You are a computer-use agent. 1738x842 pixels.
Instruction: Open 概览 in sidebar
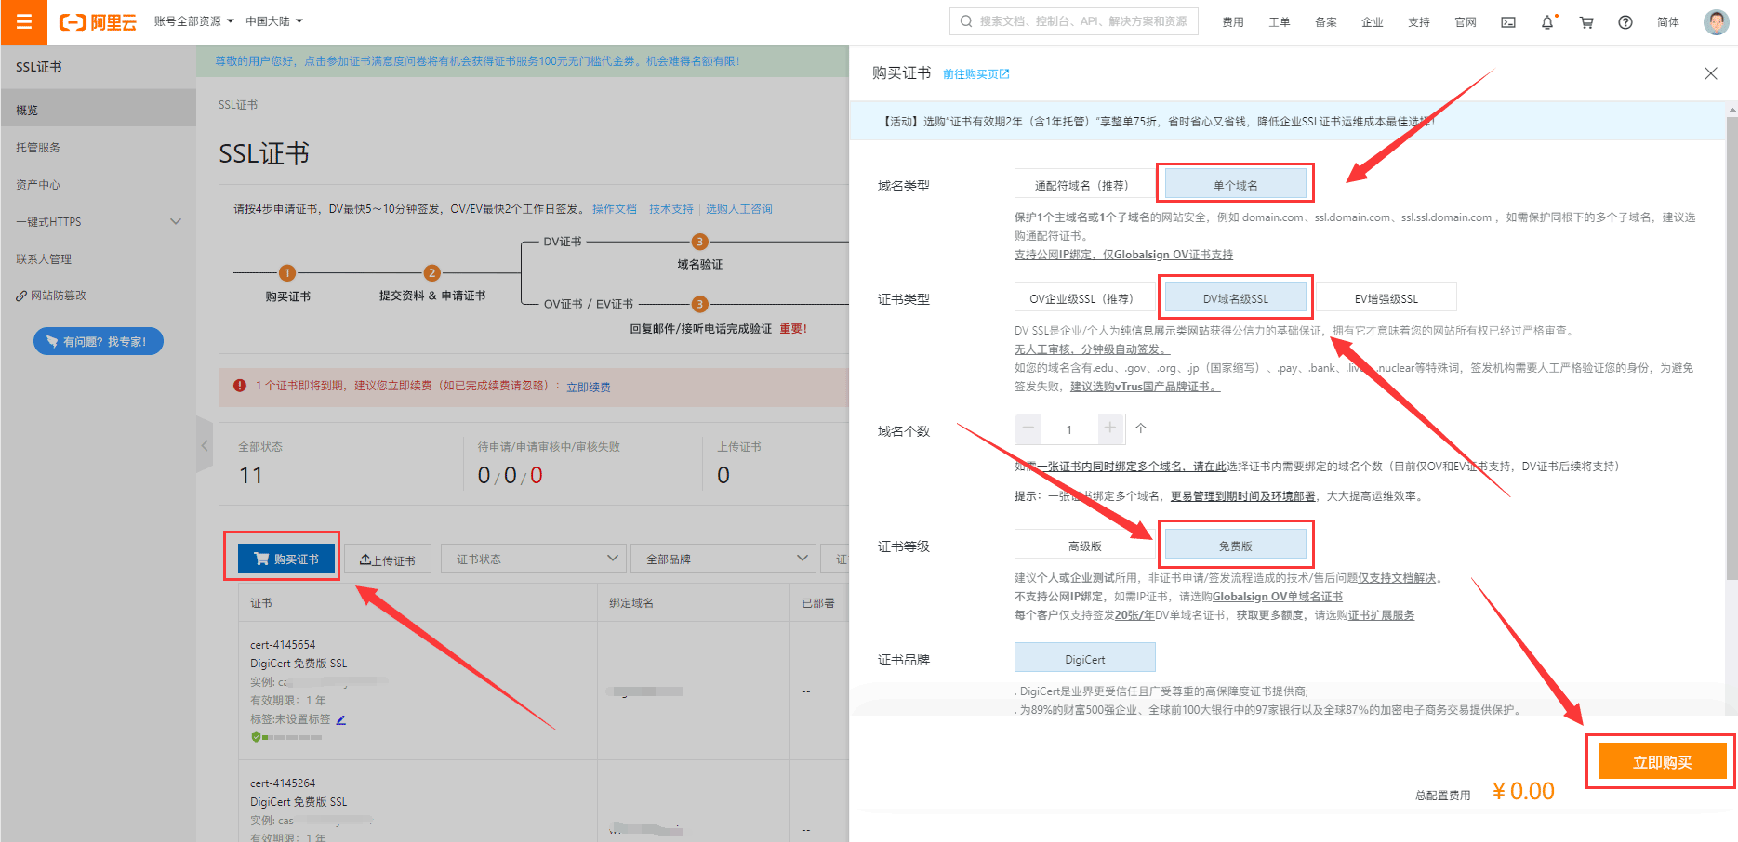tap(98, 110)
